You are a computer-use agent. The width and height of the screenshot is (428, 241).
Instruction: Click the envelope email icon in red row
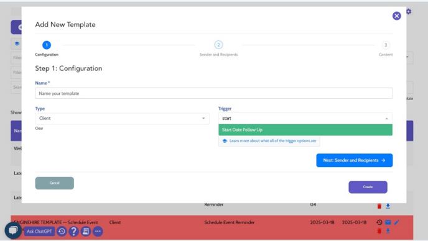(388, 222)
